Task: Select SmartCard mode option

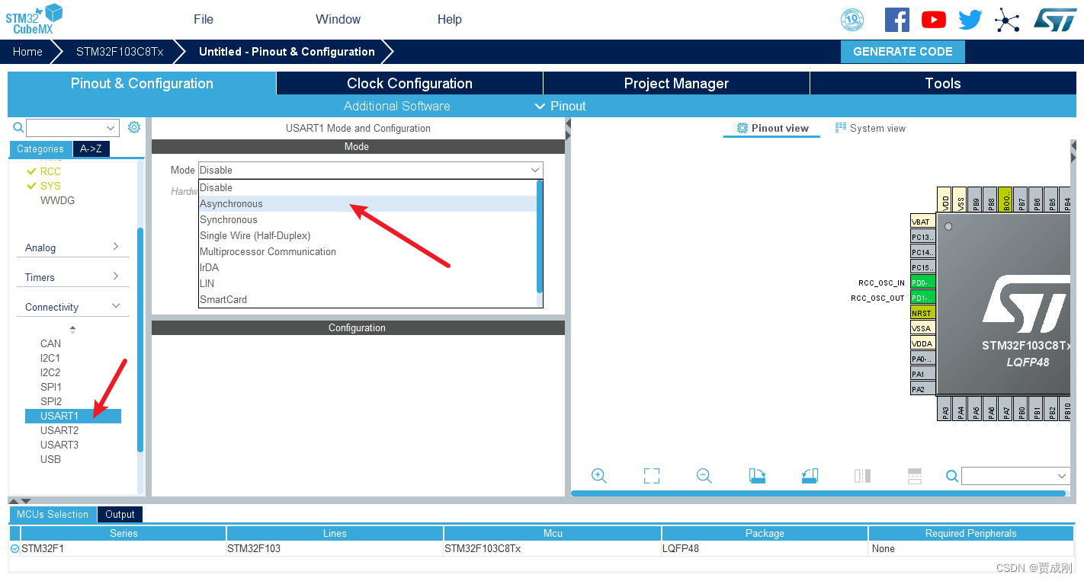Action: pyautogui.click(x=367, y=299)
